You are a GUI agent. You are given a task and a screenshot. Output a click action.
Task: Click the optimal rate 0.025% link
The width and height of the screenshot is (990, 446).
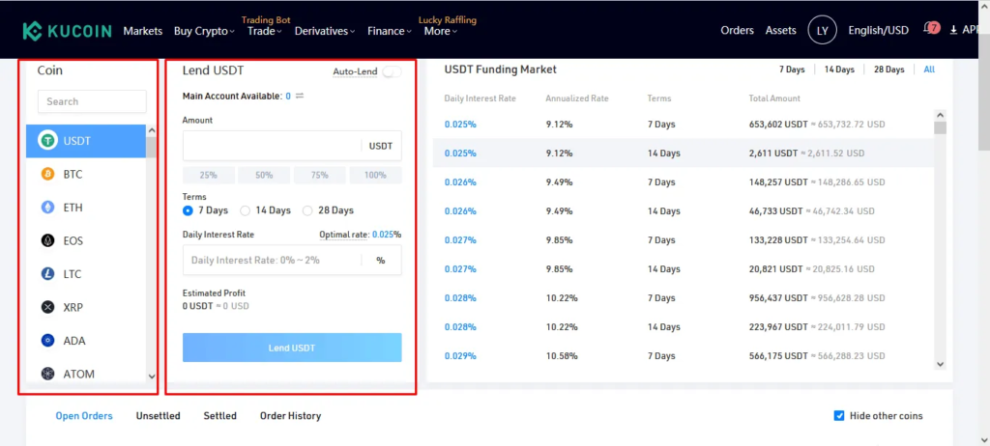pyautogui.click(x=387, y=234)
